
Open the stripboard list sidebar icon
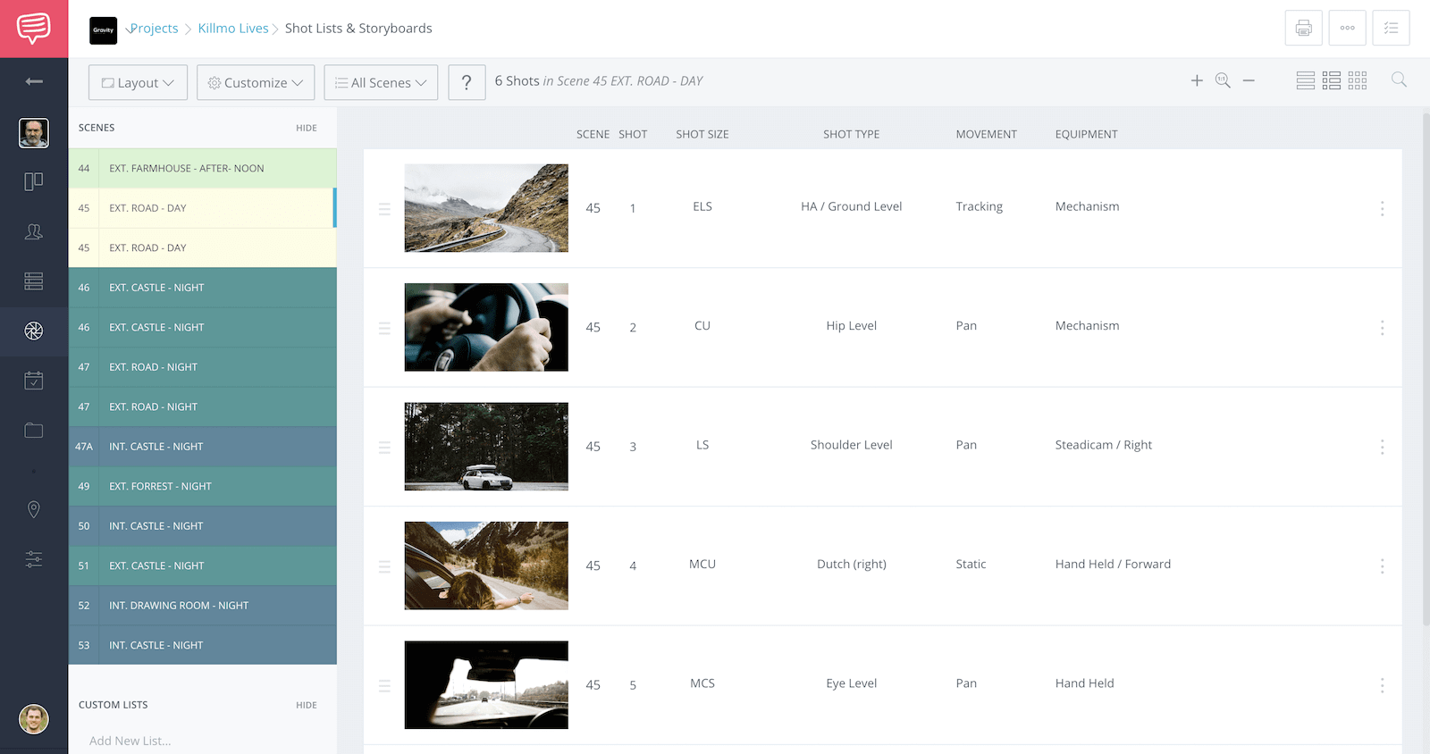(x=34, y=281)
